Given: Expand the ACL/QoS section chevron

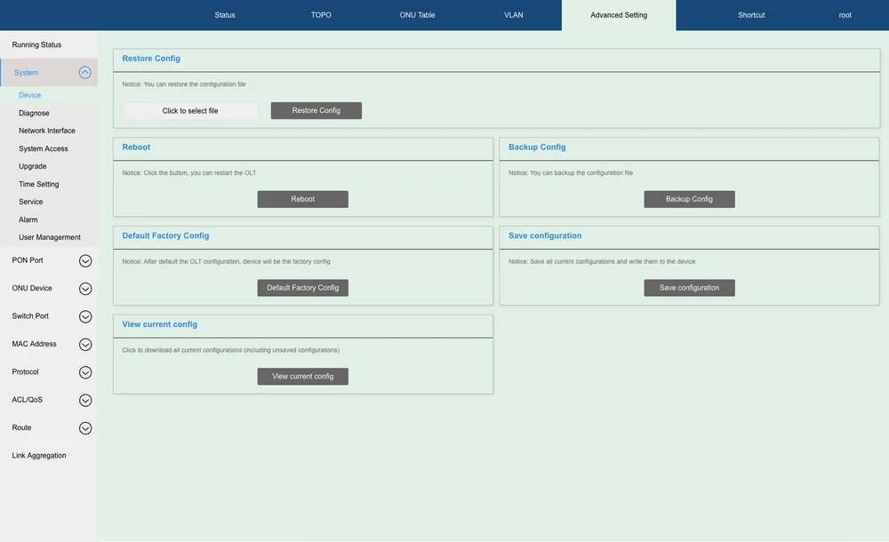Looking at the screenshot, I should pyautogui.click(x=85, y=401).
